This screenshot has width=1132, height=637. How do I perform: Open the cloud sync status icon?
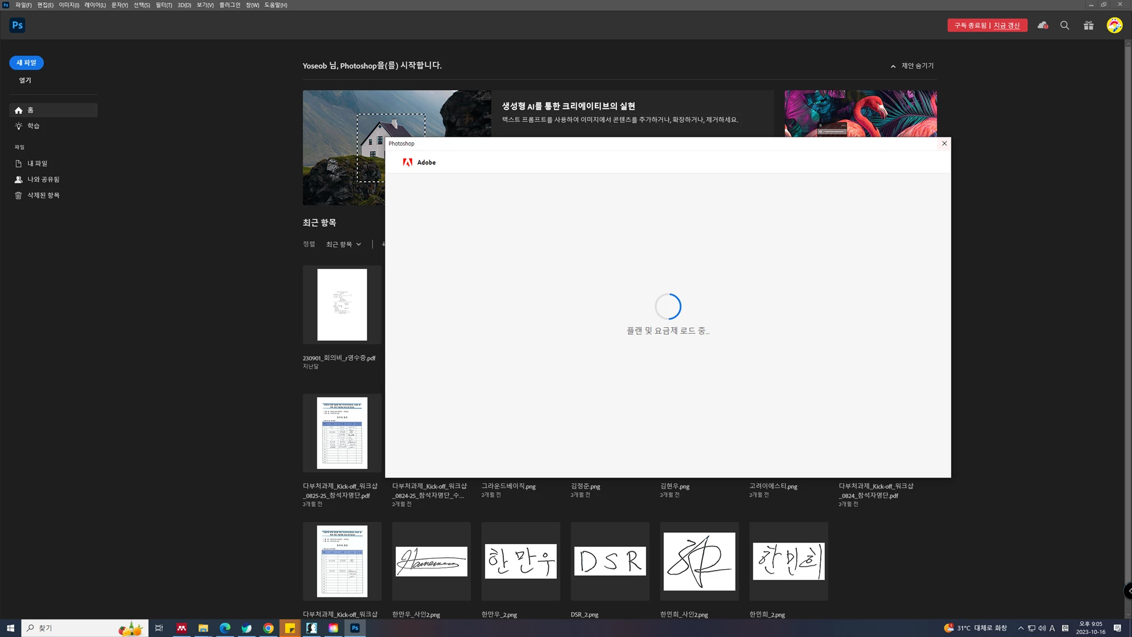coord(1043,25)
